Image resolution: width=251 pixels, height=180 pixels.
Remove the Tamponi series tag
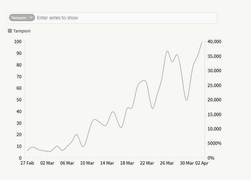click(31, 17)
